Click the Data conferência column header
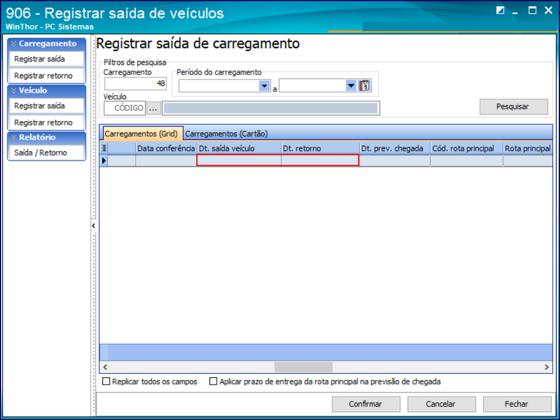This screenshot has height=420, width=560. (x=166, y=148)
